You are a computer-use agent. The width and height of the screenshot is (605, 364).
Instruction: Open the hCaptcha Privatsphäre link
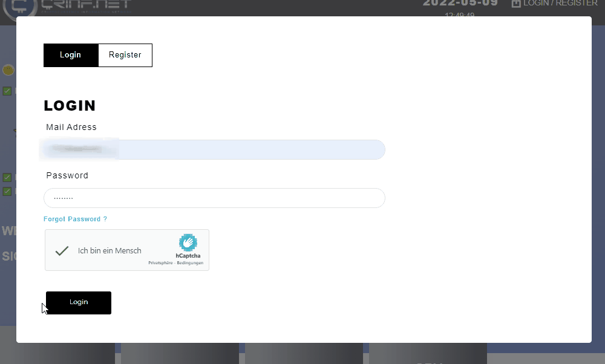point(160,263)
